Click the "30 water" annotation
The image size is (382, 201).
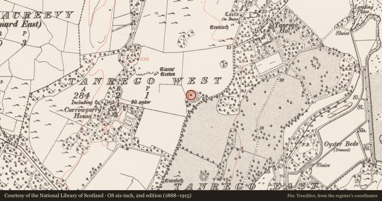140,102
